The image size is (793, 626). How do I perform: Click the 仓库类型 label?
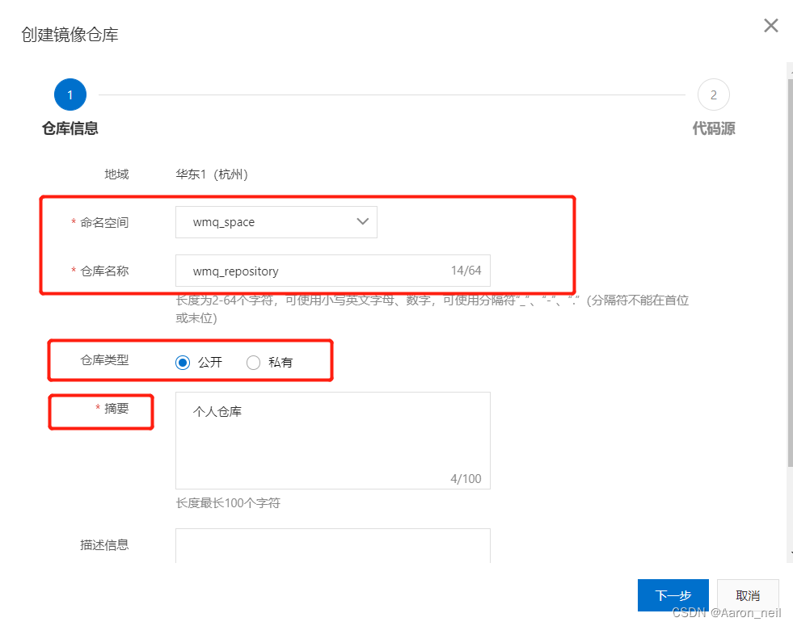(x=105, y=360)
